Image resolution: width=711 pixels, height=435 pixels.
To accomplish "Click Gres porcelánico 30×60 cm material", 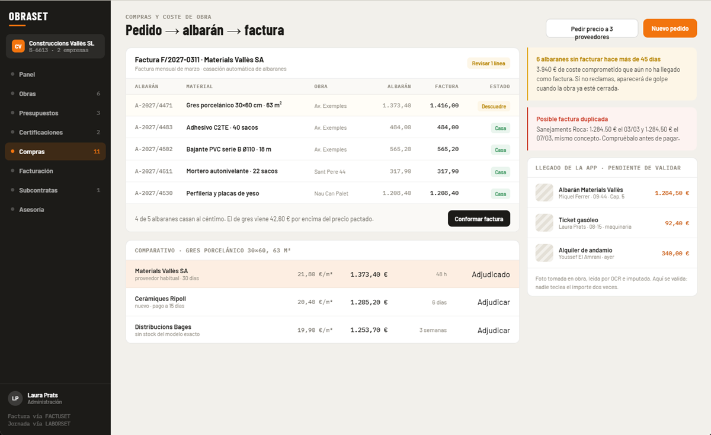I will click(x=234, y=105).
